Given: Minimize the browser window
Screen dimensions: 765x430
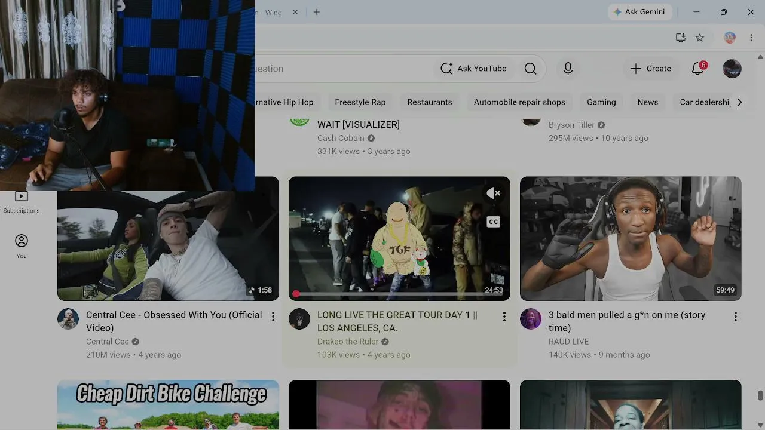Looking at the screenshot, I should coord(696,12).
